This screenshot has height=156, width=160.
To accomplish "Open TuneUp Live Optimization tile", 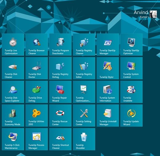I will [13, 45].
